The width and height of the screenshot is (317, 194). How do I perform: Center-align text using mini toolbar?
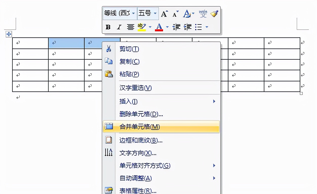pyautogui.click(x=130, y=27)
